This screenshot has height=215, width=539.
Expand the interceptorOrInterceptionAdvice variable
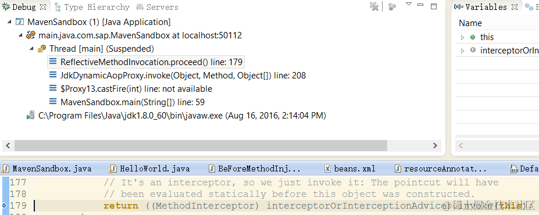click(462, 51)
